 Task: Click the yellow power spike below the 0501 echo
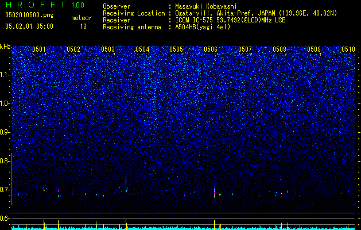[x=44, y=224]
